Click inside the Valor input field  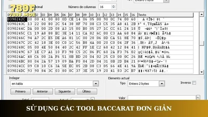[161, 98]
